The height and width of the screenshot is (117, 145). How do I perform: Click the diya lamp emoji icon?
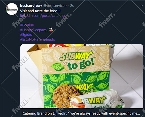51,30
